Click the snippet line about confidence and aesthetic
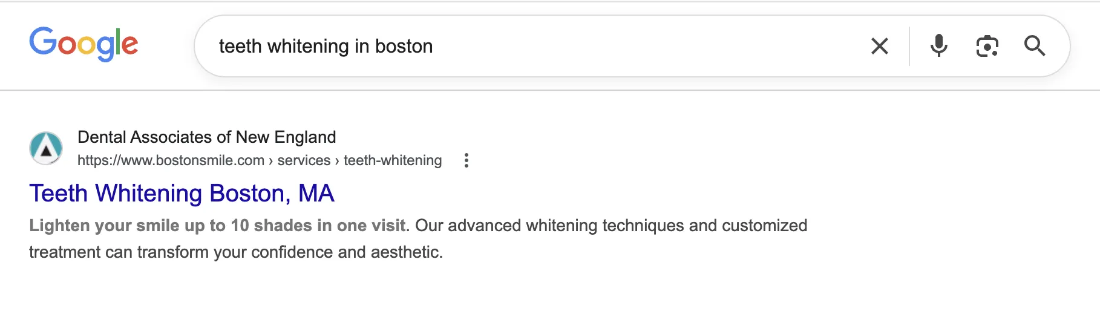1100x311 pixels. pyautogui.click(x=236, y=252)
